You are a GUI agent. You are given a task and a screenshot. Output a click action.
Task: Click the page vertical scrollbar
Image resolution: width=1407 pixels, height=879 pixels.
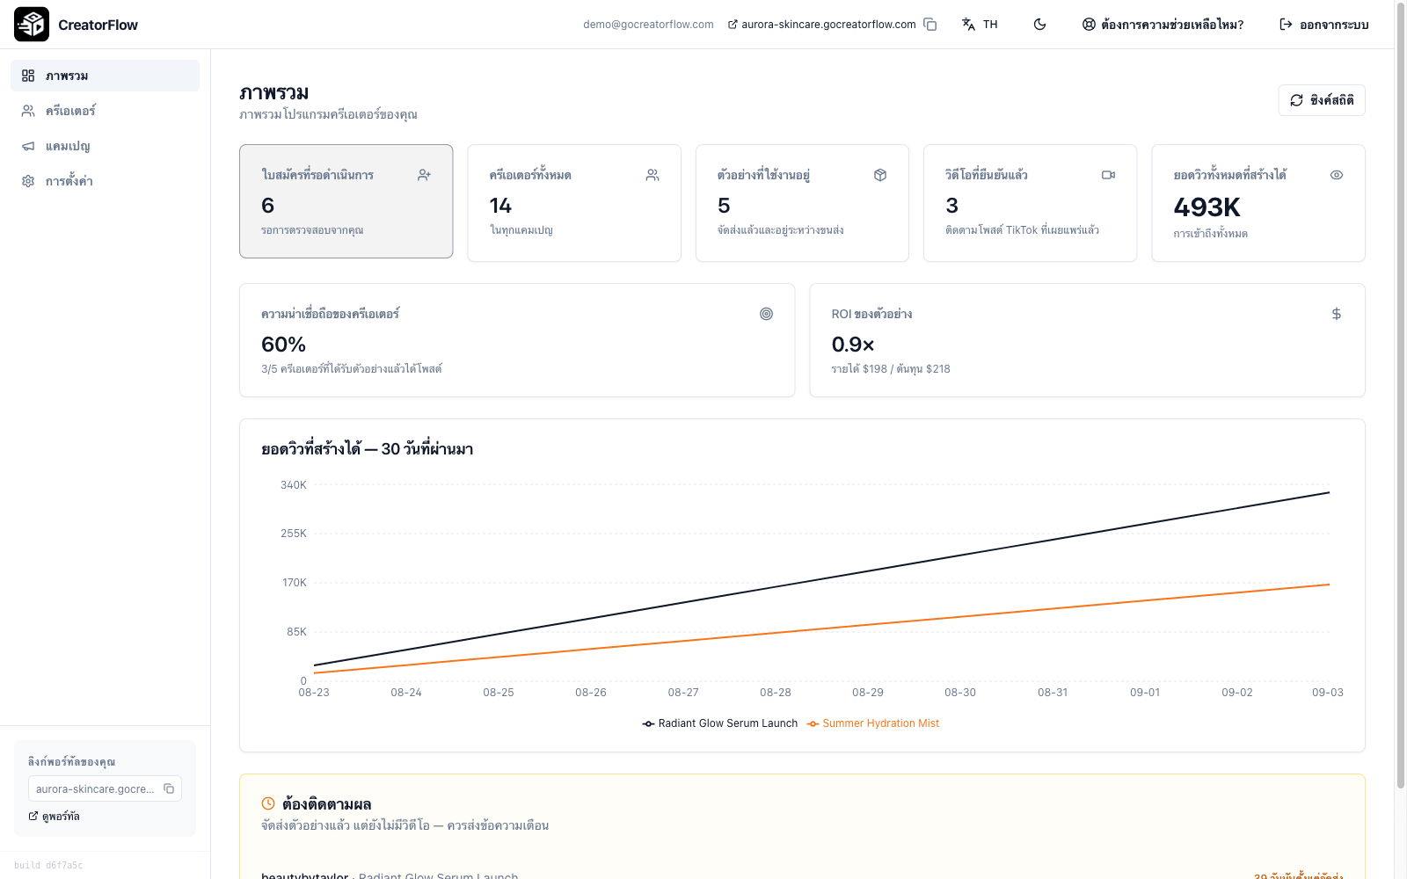1401,396
